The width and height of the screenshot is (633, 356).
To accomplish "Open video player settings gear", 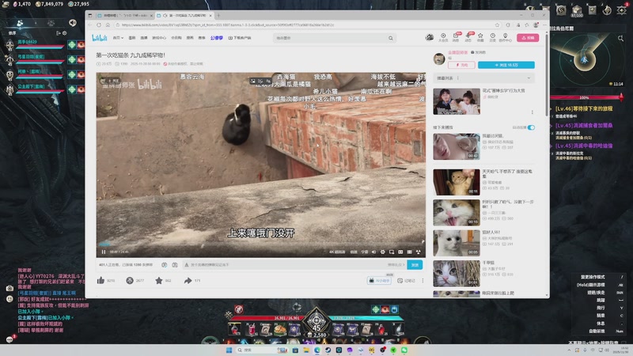I will [383, 252].
